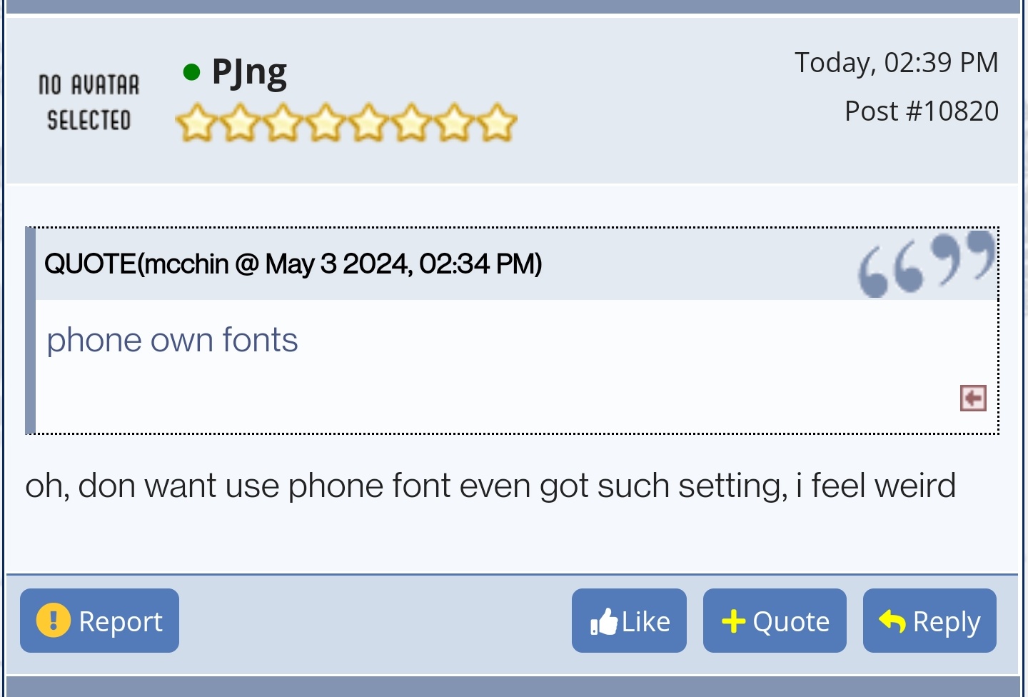Click the Report button
The width and height of the screenshot is (1028, 697).
coord(99,621)
